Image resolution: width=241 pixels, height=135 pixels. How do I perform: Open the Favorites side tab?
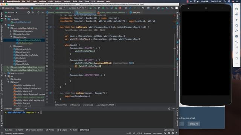(2, 121)
